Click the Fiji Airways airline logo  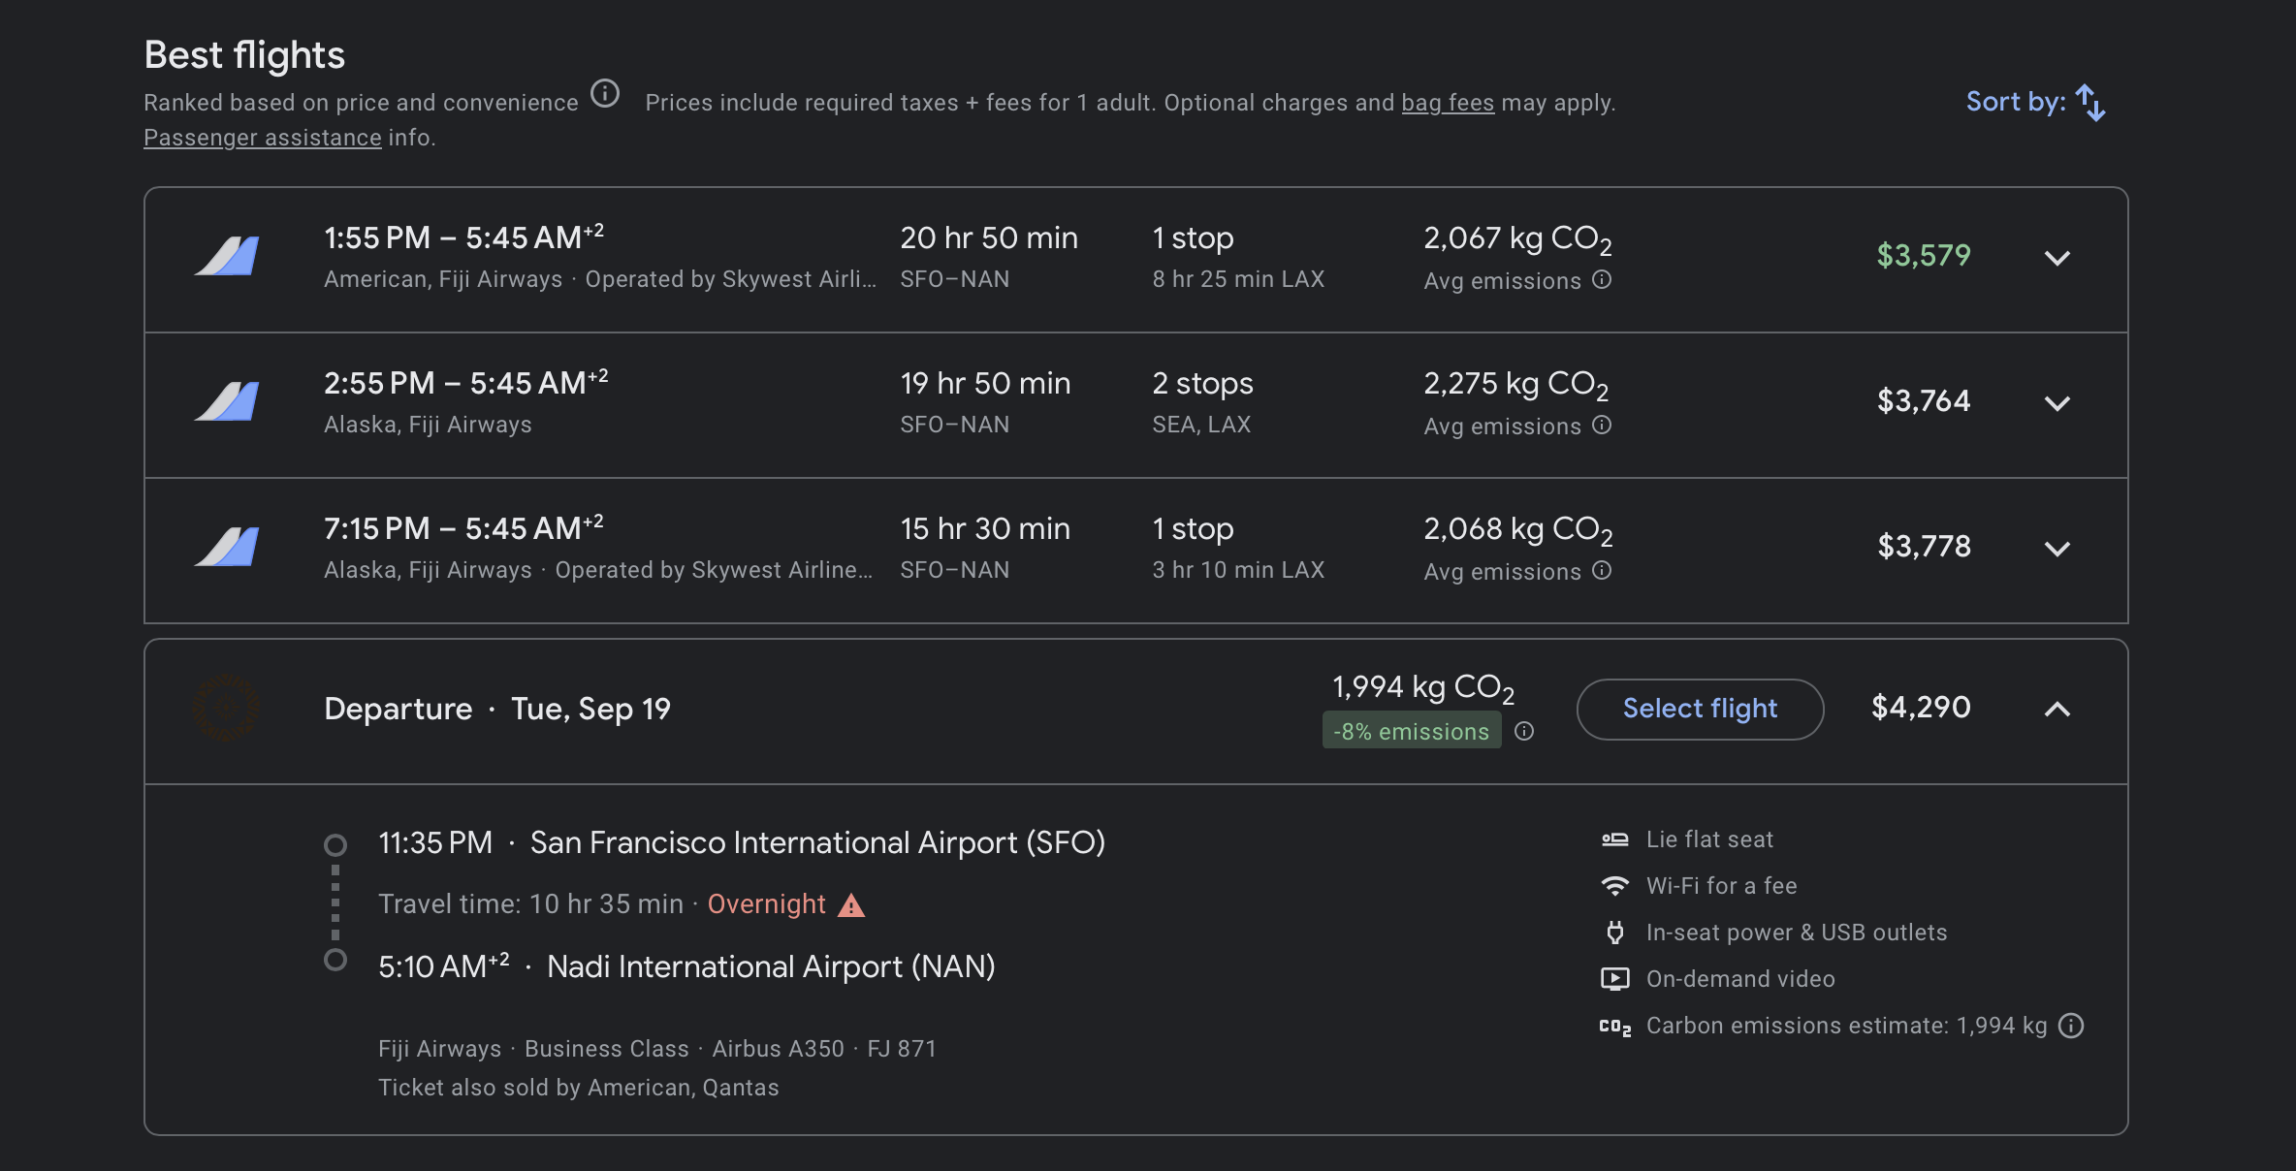(226, 709)
